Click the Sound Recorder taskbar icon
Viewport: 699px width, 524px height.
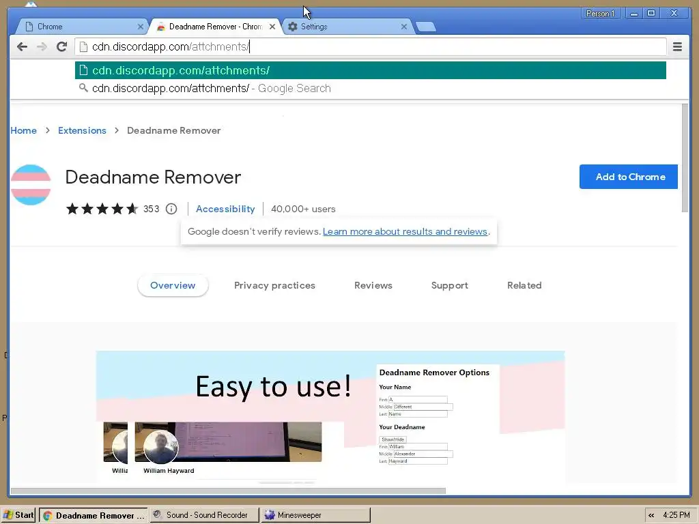coord(157,514)
